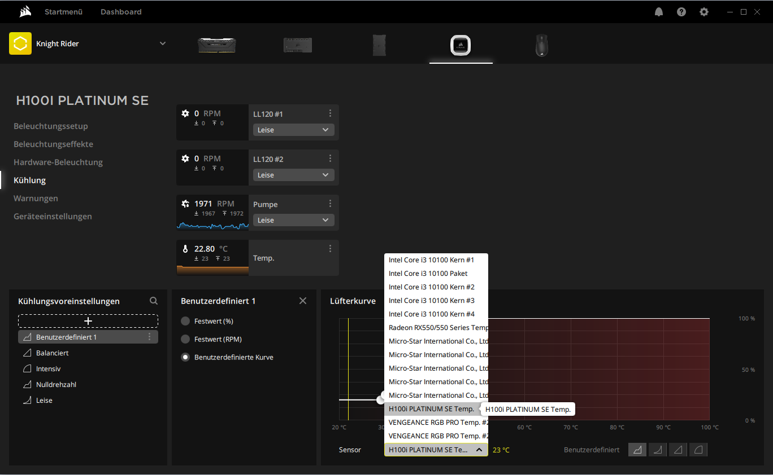Select the Benutzerdefiniert 1 preset
This screenshot has width=773, height=475.
click(x=88, y=337)
